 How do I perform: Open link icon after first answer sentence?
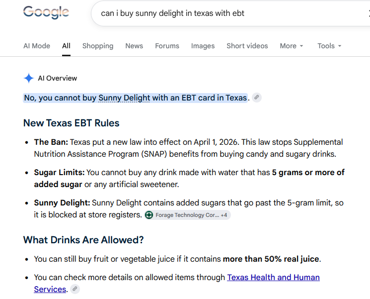tap(256, 98)
